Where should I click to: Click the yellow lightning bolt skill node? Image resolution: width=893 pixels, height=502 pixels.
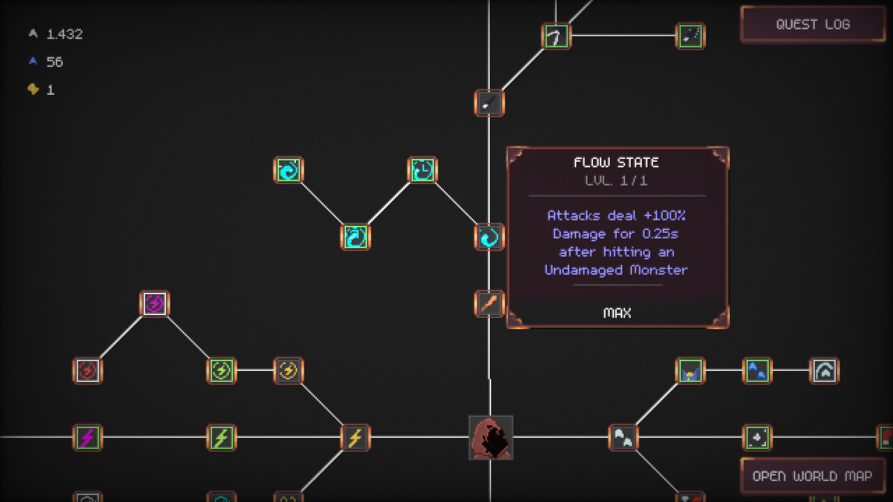pos(355,437)
